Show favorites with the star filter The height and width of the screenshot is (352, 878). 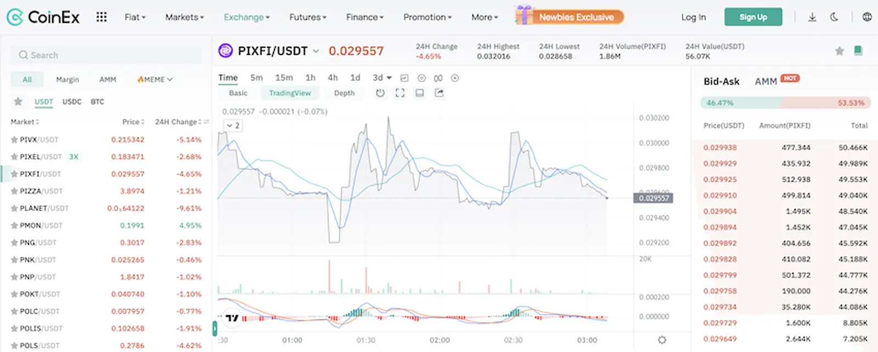18,101
